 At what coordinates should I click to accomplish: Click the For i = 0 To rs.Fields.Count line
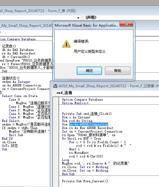tap(97, 142)
